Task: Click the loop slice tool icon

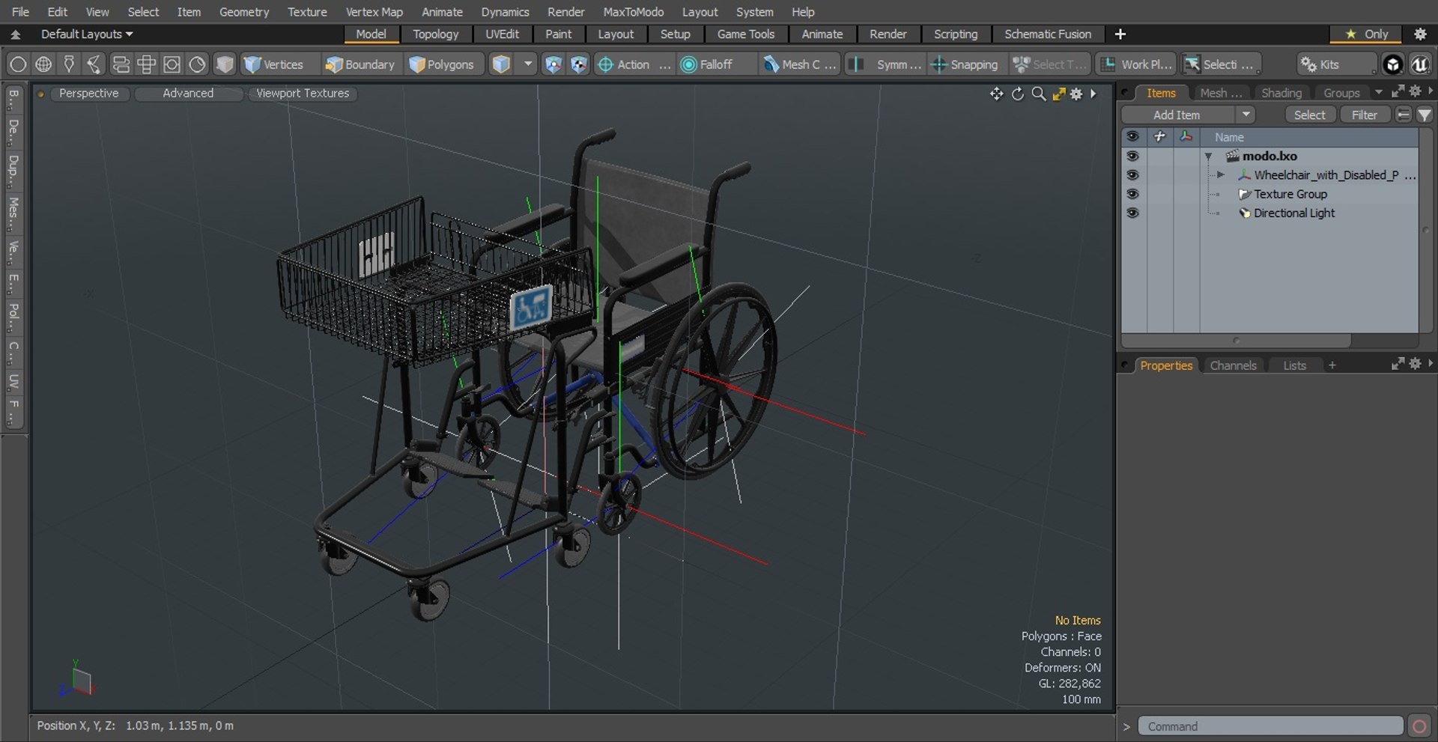Action: pos(121,64)
